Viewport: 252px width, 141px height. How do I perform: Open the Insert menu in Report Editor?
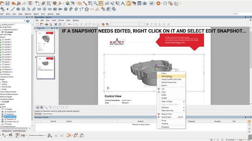[x=54, y=20]
